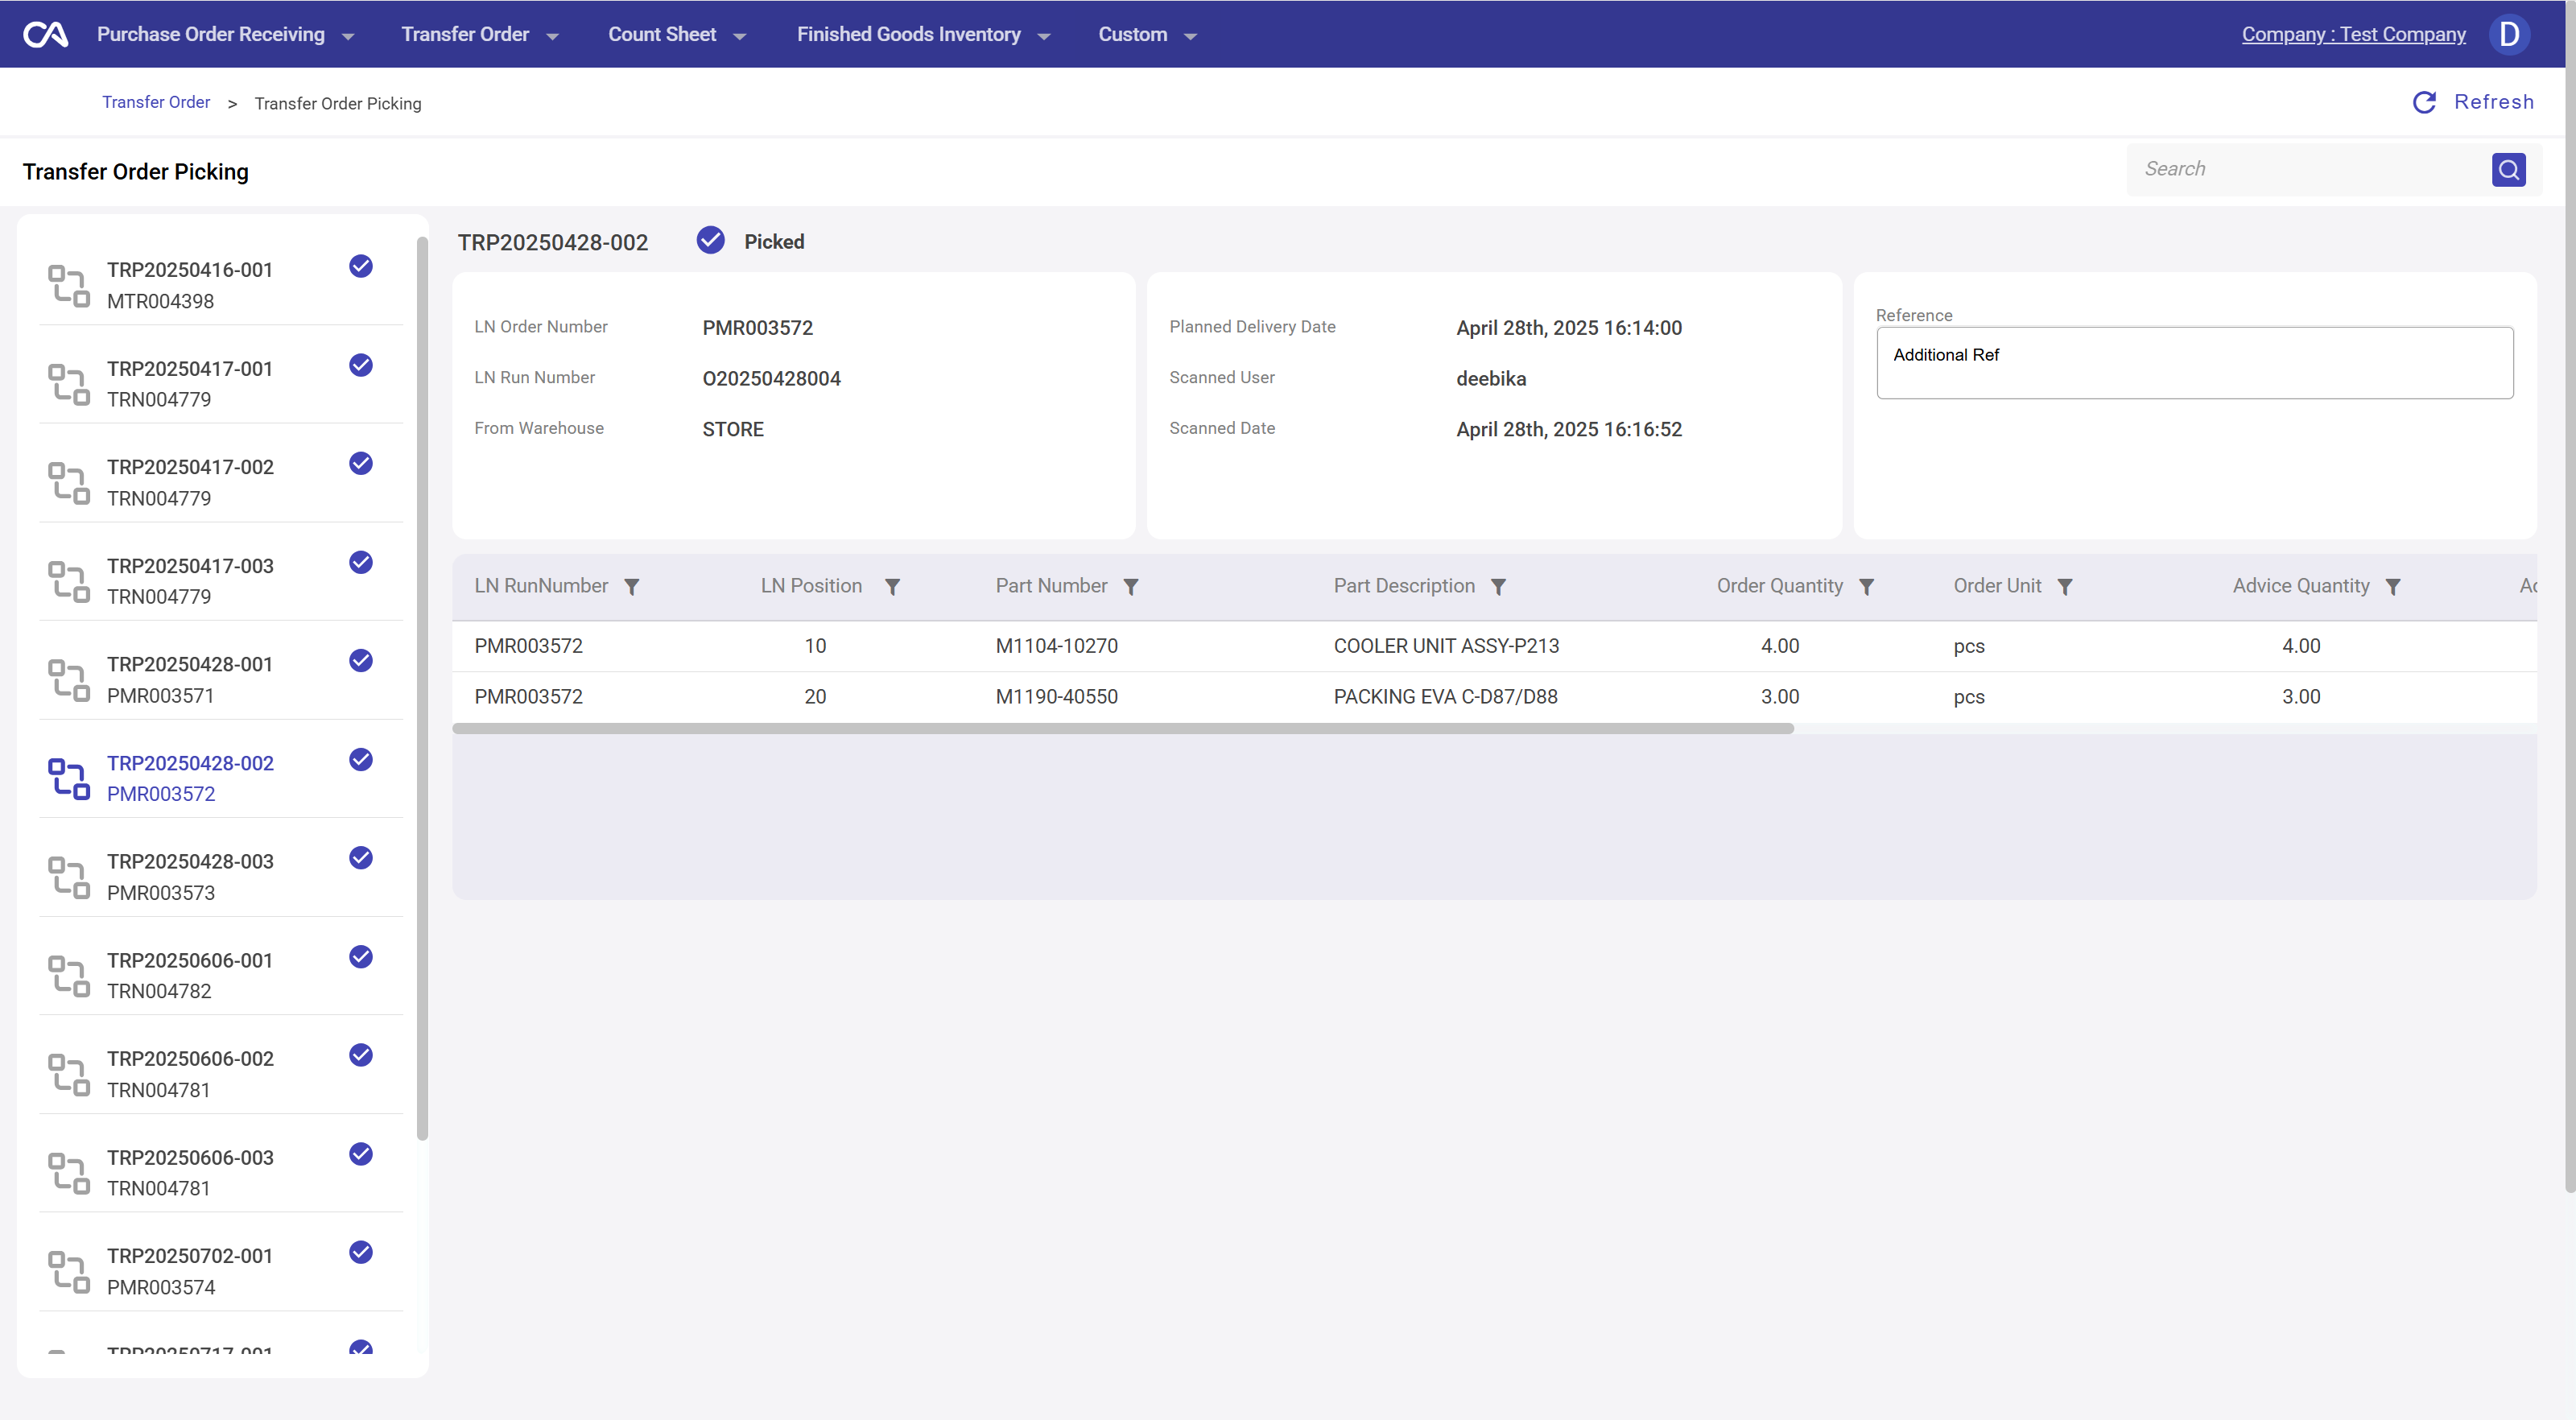
Task: Expand the Finished Goods Inventory dropdown arrow
Action: 1044,37
